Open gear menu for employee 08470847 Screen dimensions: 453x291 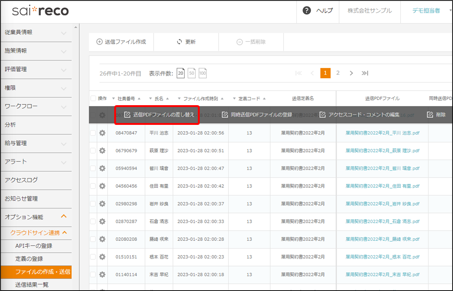click(102, 133)
